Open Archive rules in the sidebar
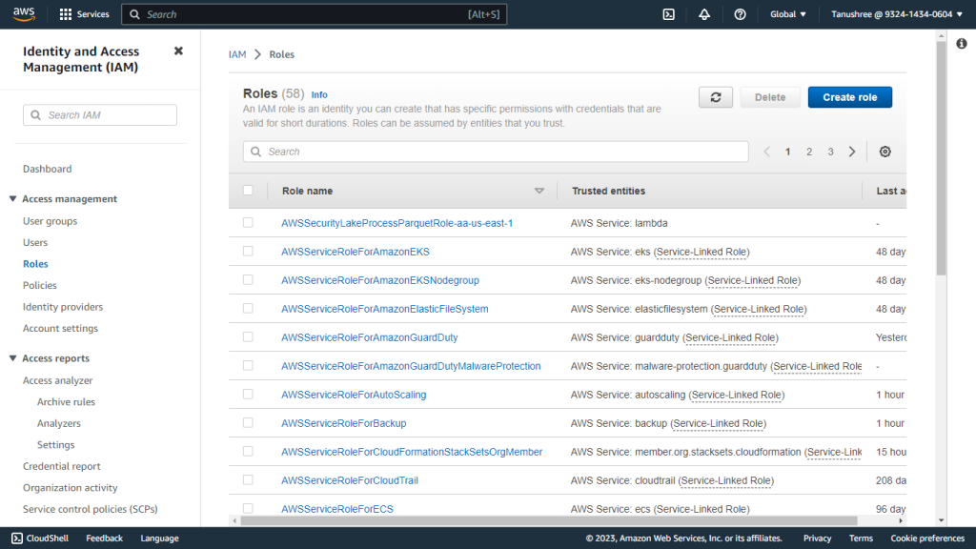 (66, 402)
